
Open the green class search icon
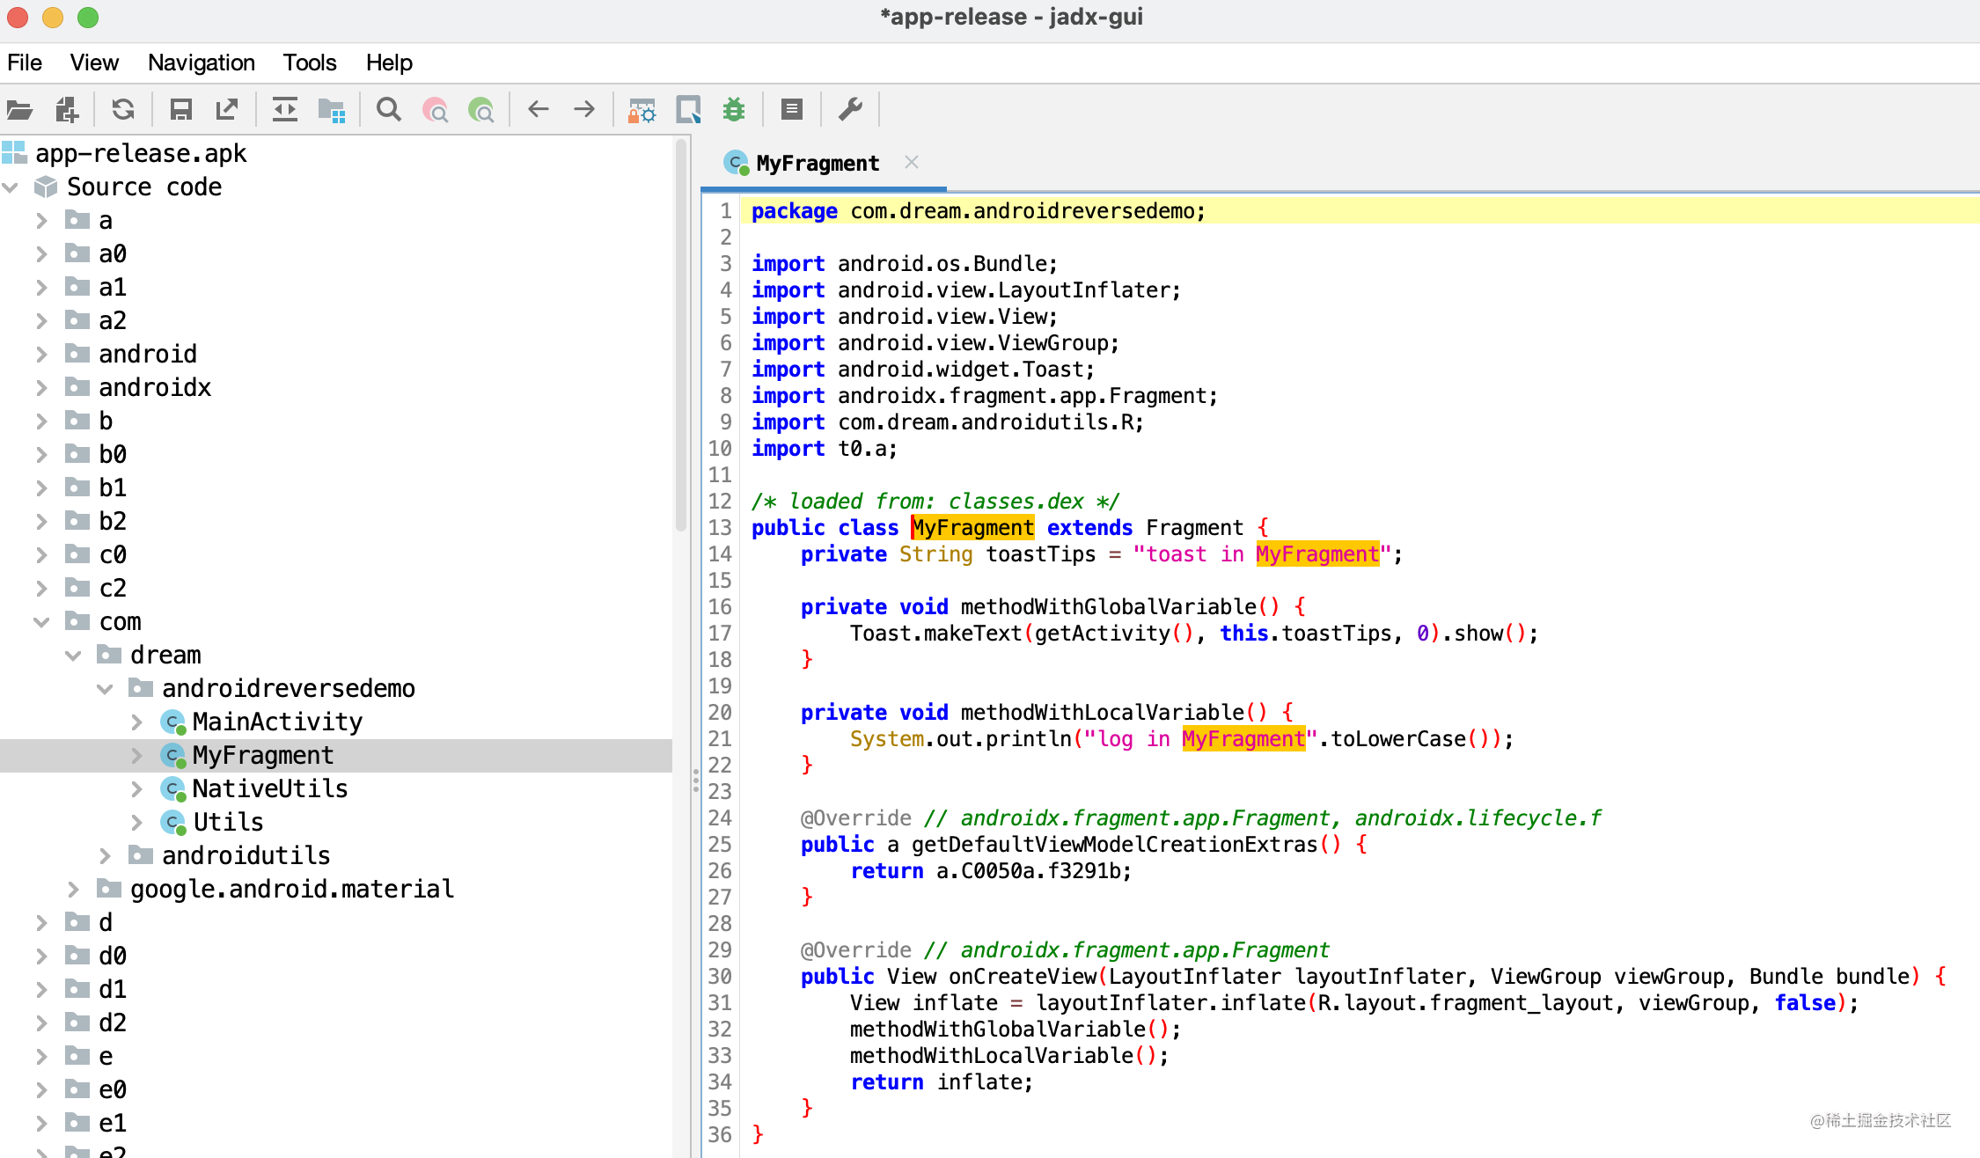click(x=481, y=110)
